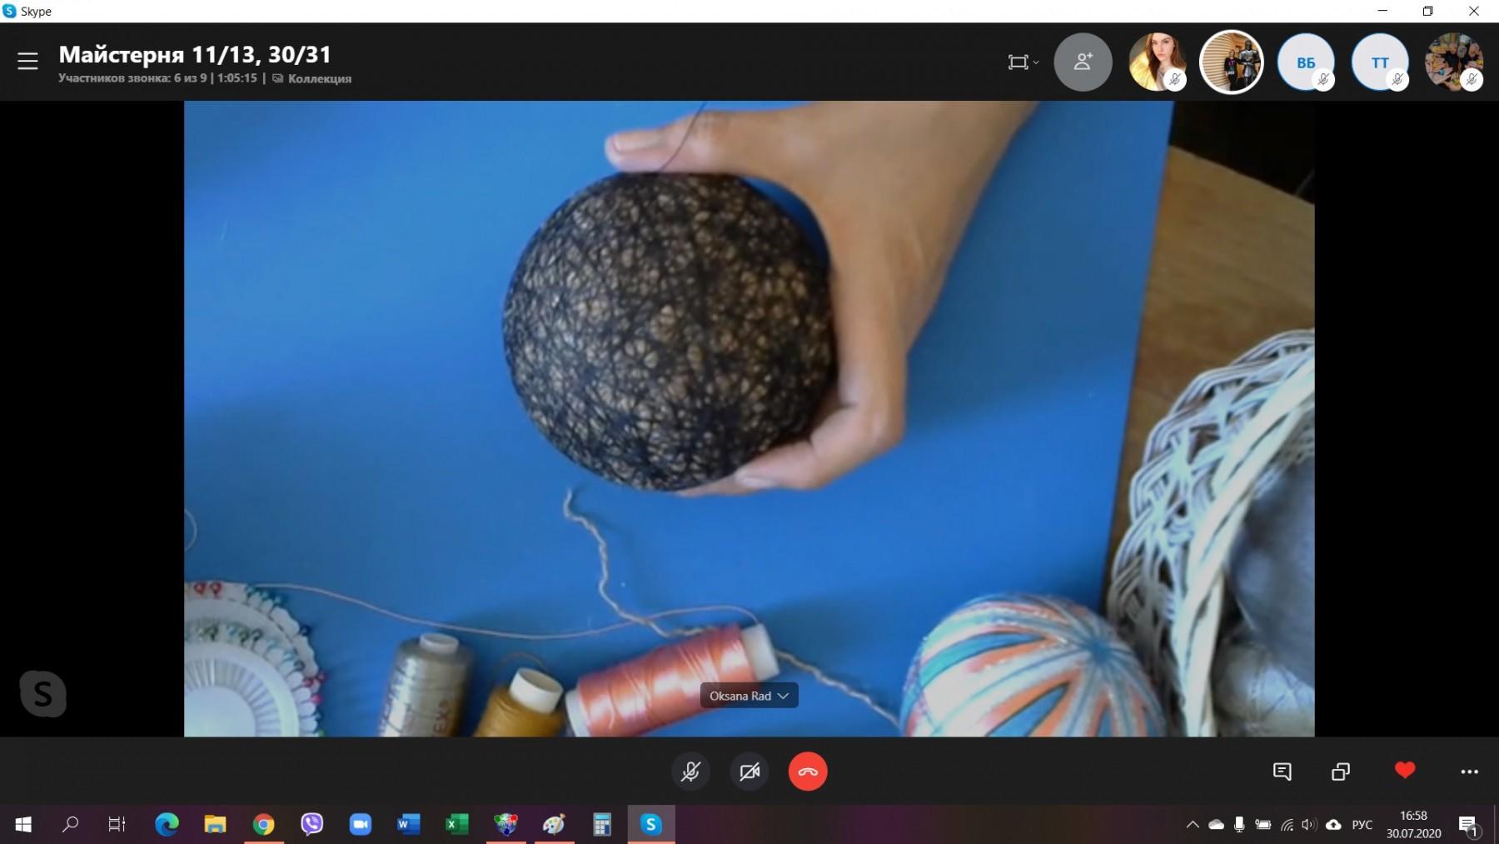
Task: End the call with red button
Action: point(808,772)
